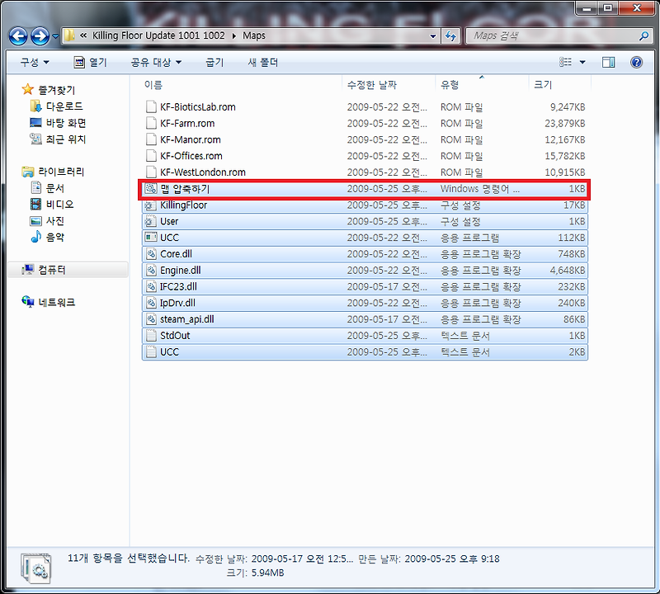Toggle the preview pane icon
Image resolution: width=660 pixels, height=594 pixels.
point(608,63)
